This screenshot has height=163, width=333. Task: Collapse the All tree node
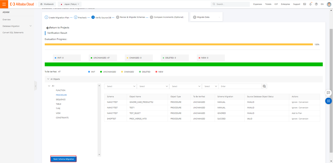[x=49, y=86]
